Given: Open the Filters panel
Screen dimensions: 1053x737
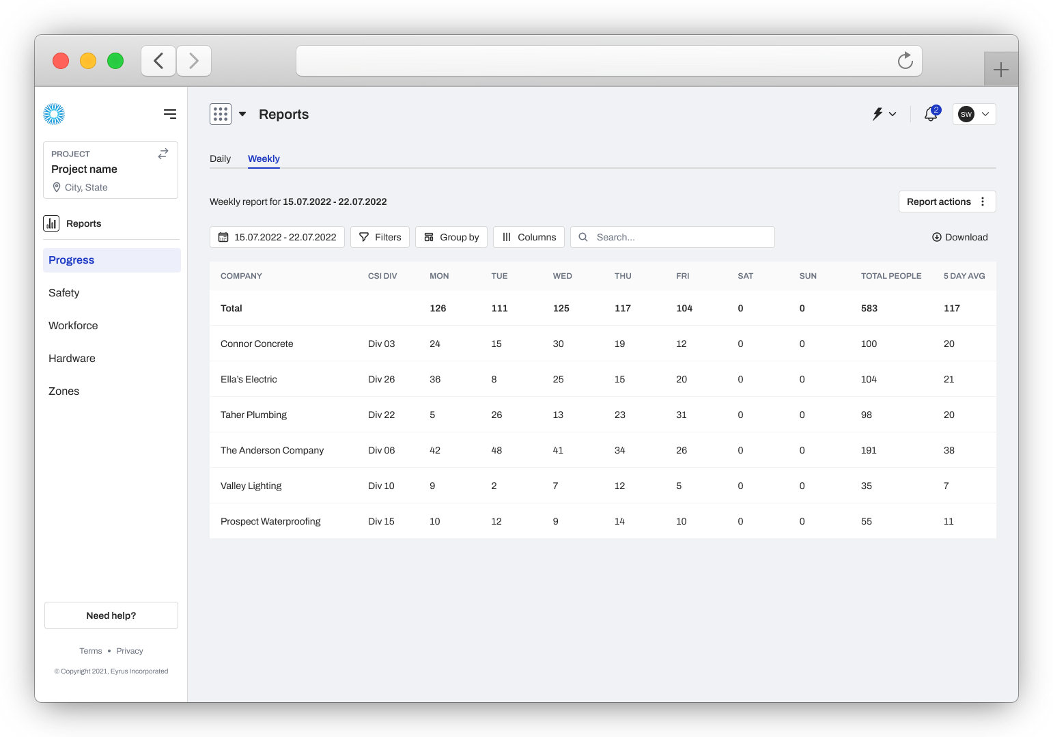Looking at the screenshot, I should point(380,237).
